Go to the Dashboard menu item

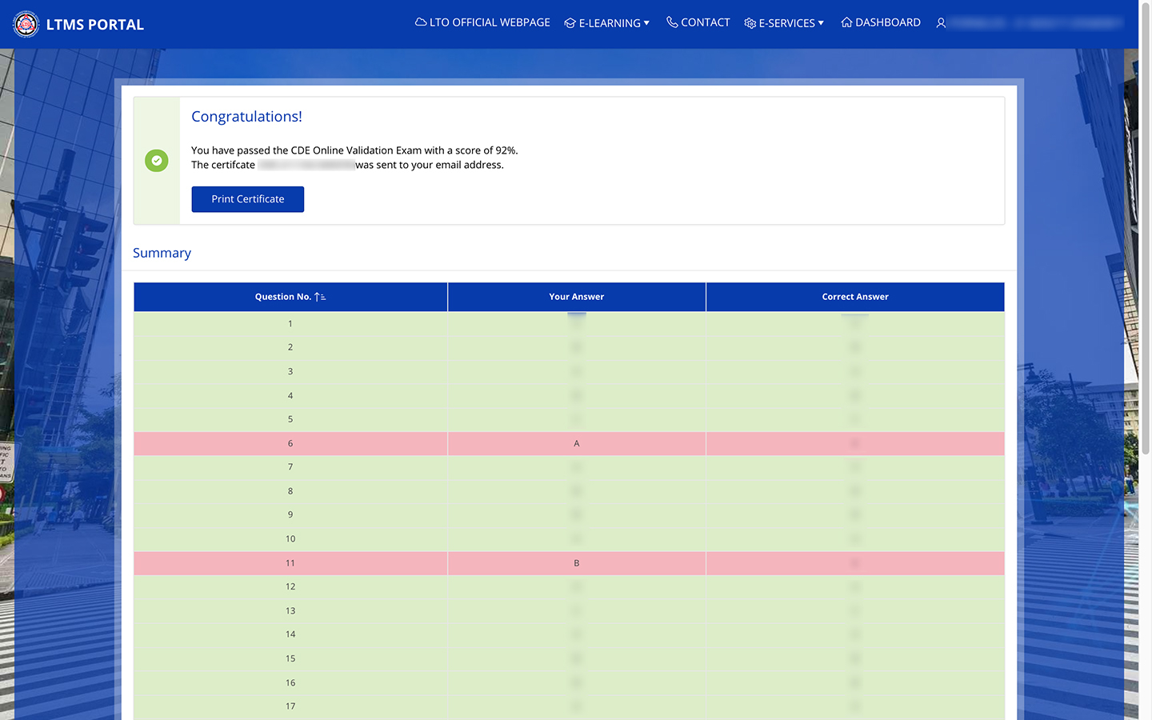tap(887, 22)
